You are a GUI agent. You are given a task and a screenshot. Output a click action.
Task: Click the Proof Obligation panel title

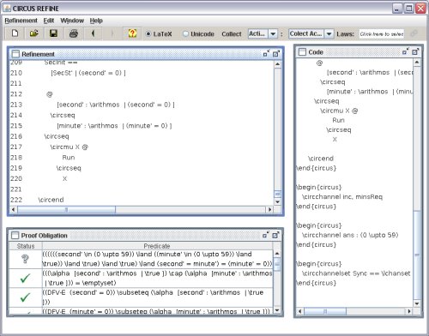tap(45, 236)
